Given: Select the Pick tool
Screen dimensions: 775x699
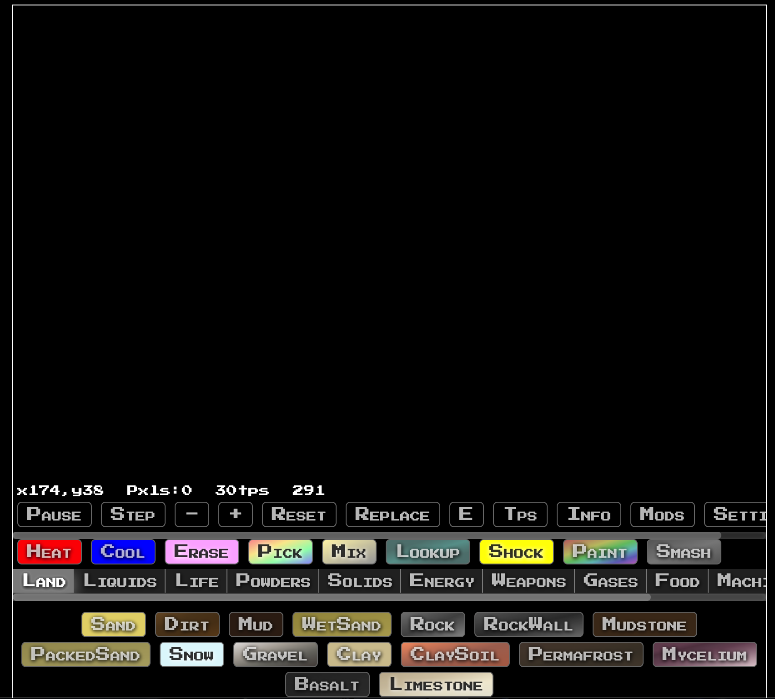Looking at the screenshot, I should (280, 552).
